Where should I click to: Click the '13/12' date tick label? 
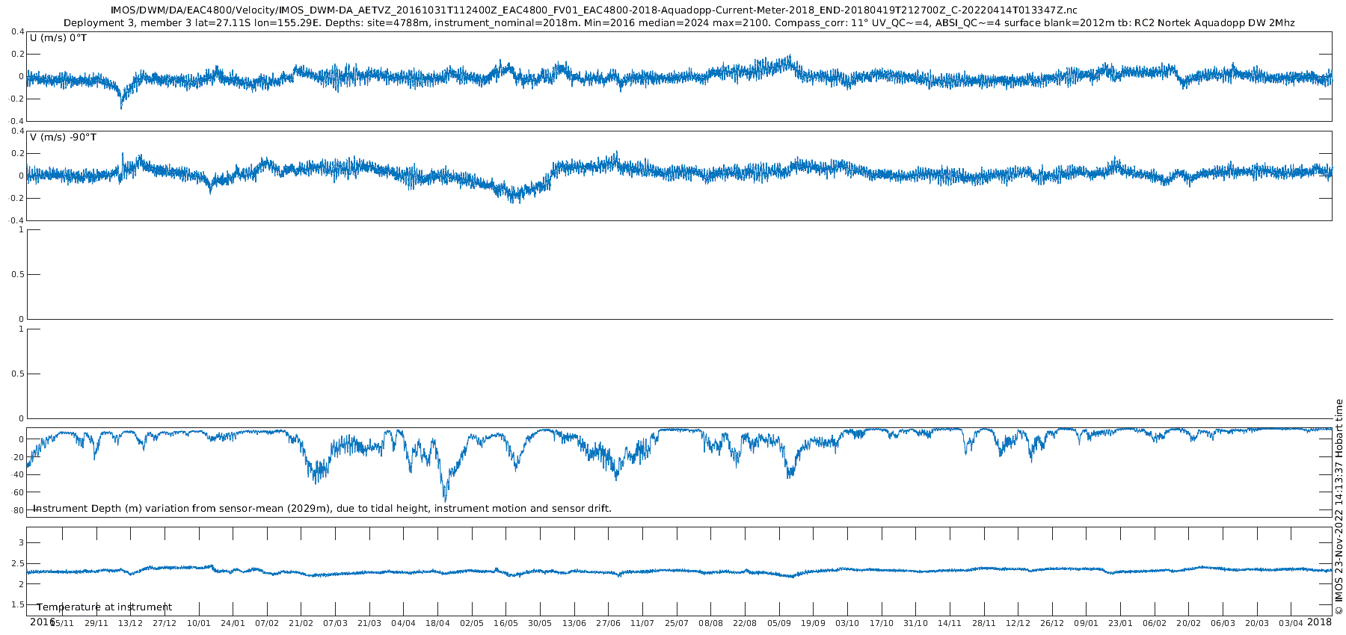[x=130, y=623]
